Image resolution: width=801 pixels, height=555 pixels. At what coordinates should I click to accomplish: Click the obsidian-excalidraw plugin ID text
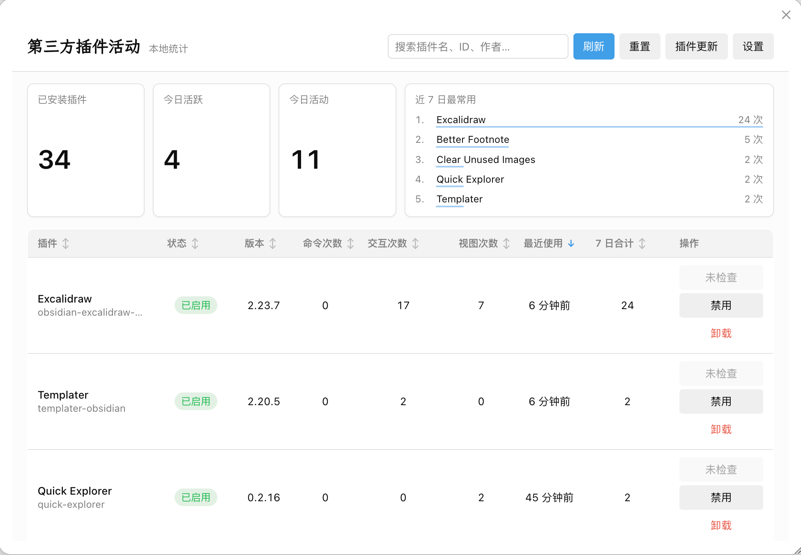point(90,312)
